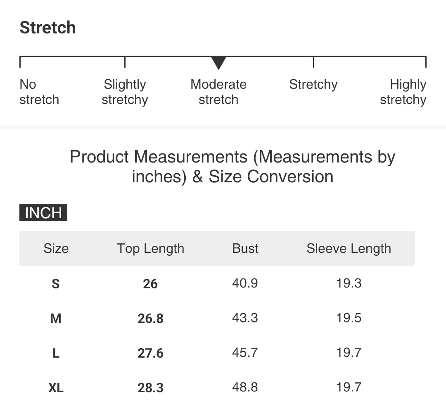Click the 45.7 bust value
The height and width of the screenshot is (403, 446).
[245, 352]
